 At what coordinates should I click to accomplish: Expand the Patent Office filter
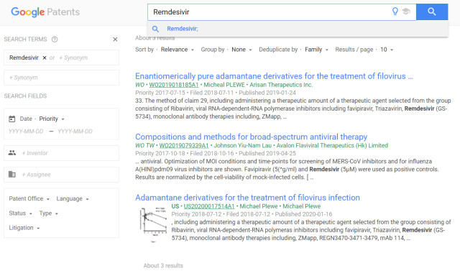point(29,198)
